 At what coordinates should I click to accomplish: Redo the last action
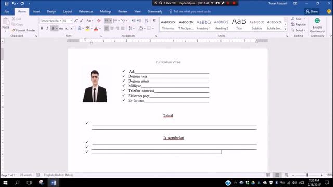tap(22, 4)
